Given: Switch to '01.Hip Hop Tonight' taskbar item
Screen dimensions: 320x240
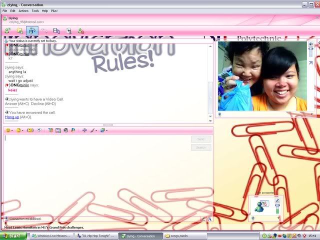Looking at the screenshot, I should tap(96, 236).
